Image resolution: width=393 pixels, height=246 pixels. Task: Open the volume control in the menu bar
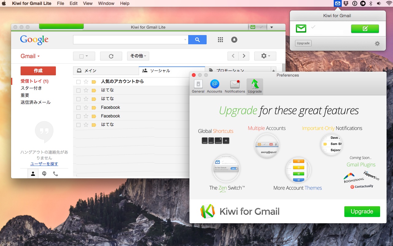coord(379,3)
